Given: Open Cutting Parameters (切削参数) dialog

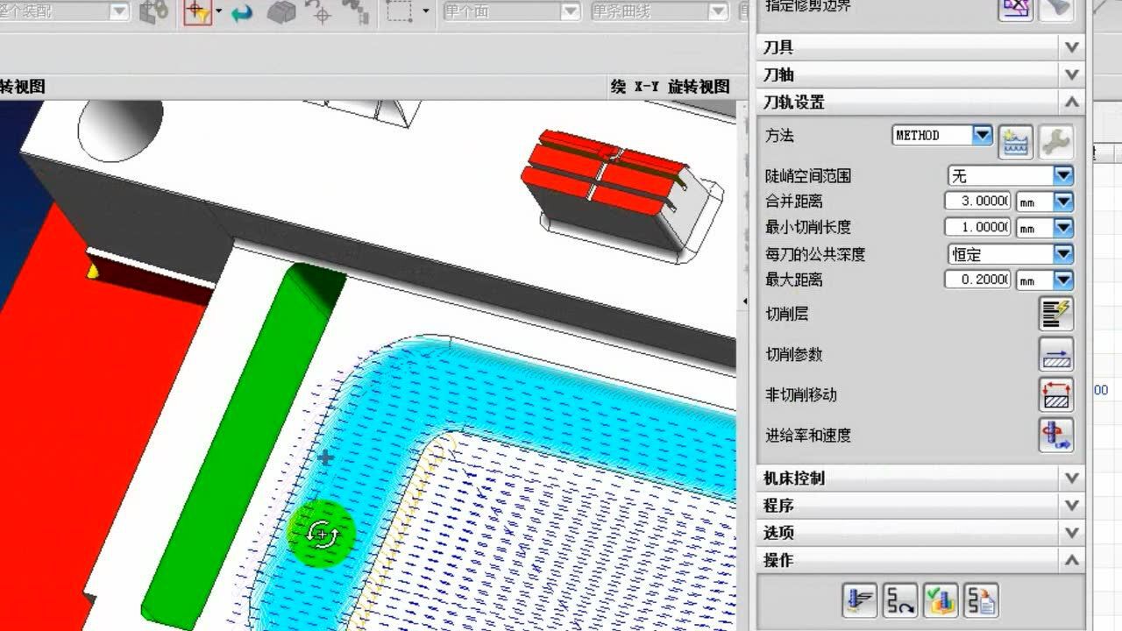Looking at the screenshot, I should point(1055,355).
